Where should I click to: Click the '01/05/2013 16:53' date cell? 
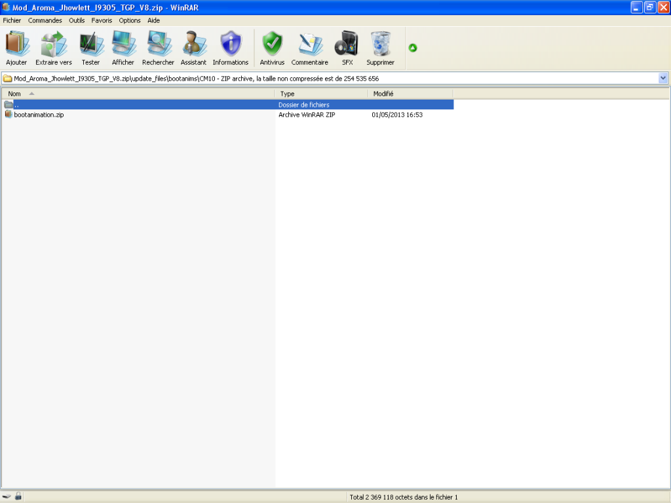pyautogui.click(x=397, y=115)
